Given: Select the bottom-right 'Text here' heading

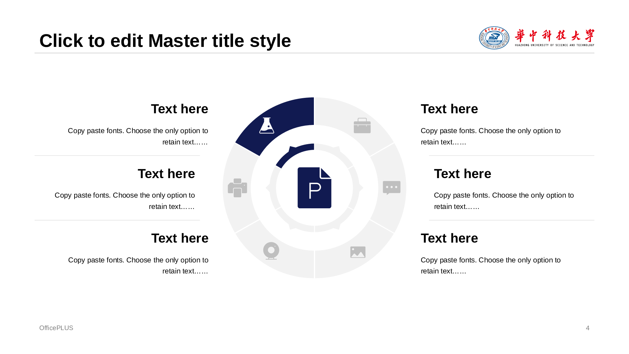Looking at the screenshot, I should 449,238.
